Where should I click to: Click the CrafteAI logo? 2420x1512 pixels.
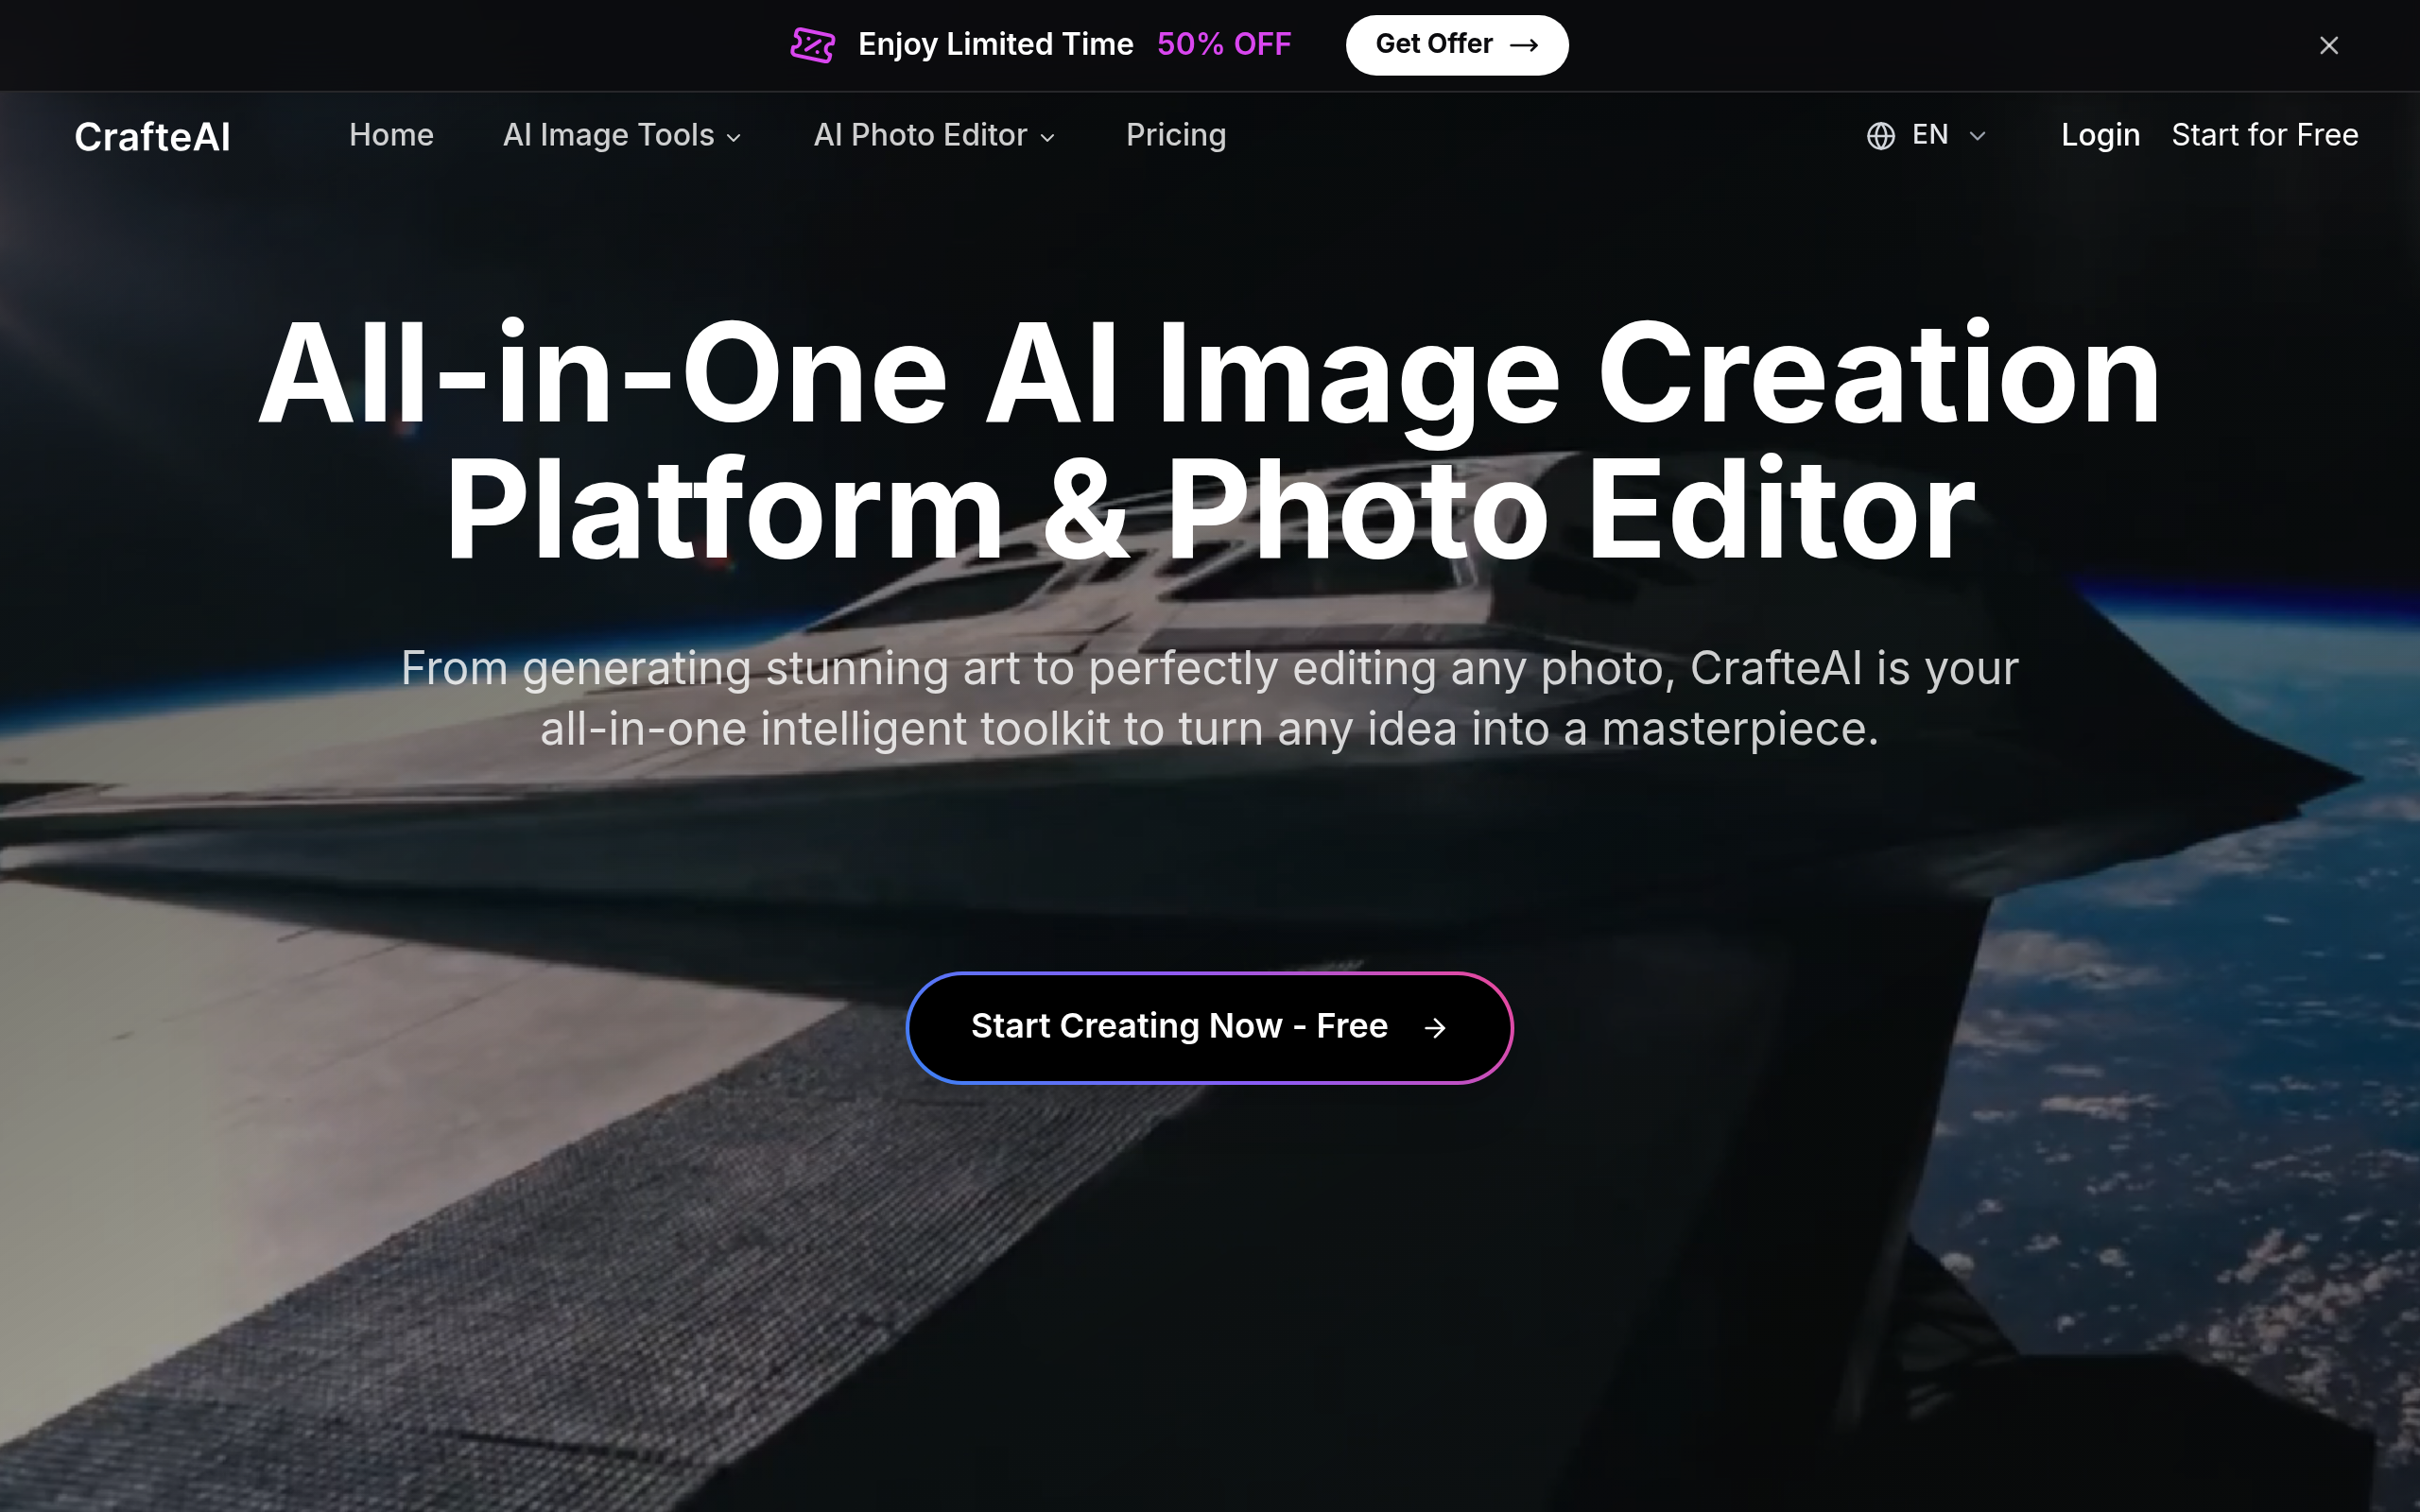point(152,137)
